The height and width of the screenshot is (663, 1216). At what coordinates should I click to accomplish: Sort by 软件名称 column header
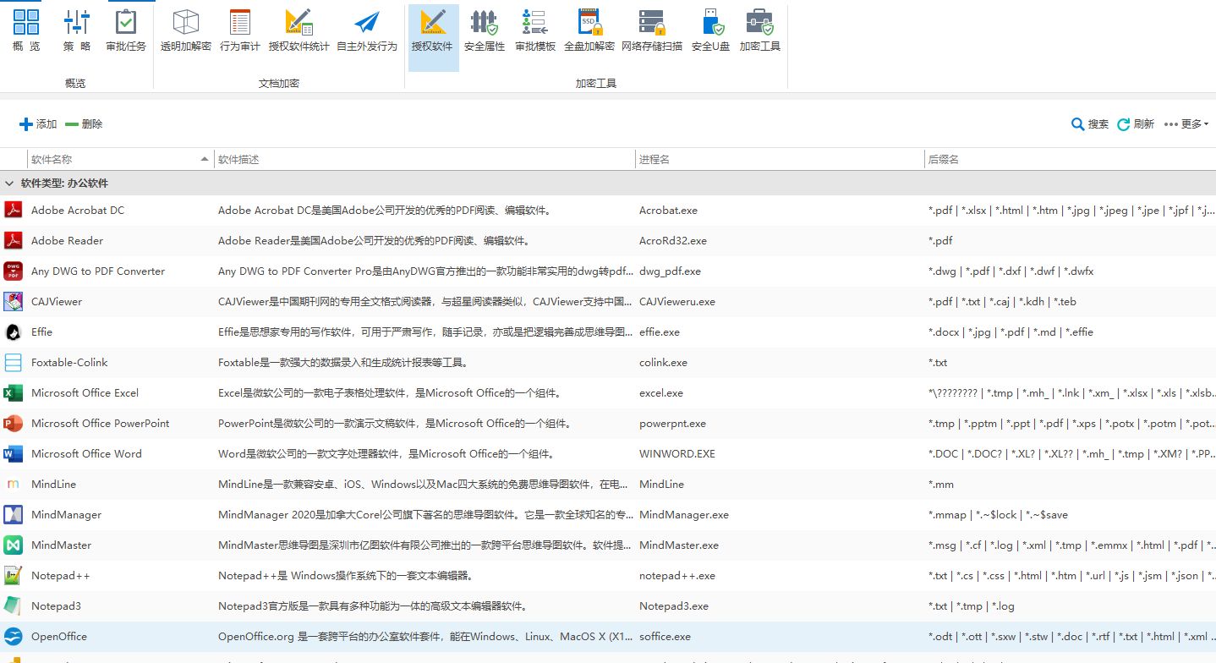tap(120, 159)
